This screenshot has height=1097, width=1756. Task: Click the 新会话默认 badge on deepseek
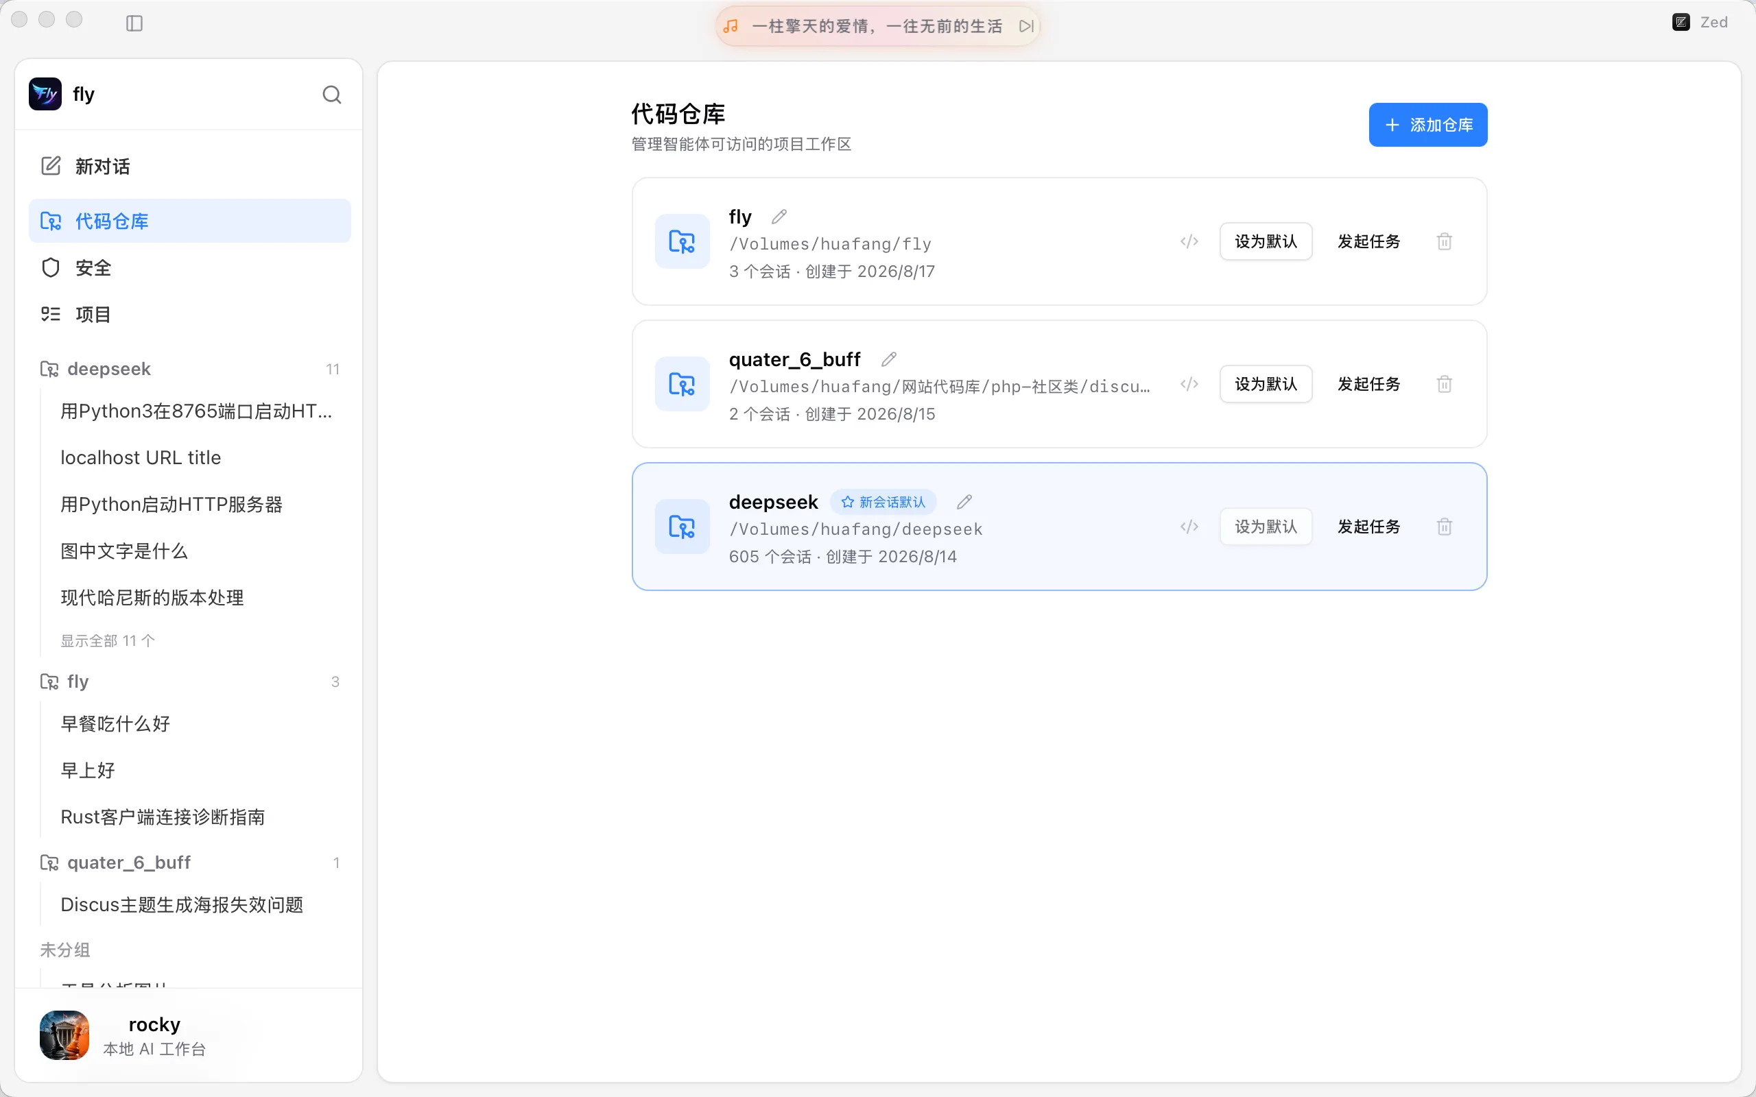(883, 502)
